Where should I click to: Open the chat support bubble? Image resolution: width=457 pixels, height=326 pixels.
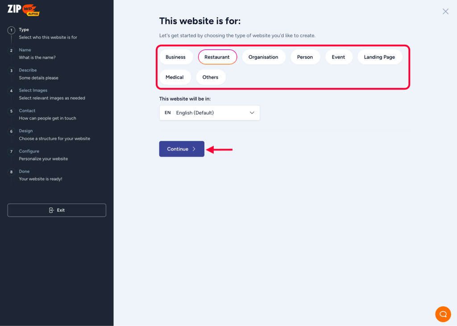point(443,314)
